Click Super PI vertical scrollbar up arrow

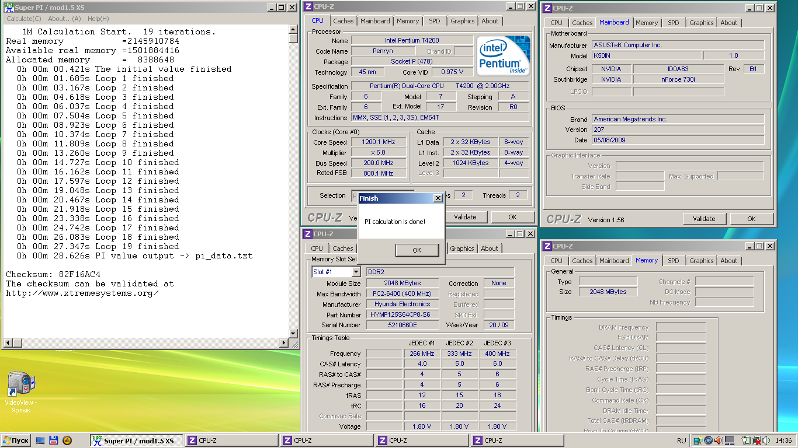click(x=293, y=29)
